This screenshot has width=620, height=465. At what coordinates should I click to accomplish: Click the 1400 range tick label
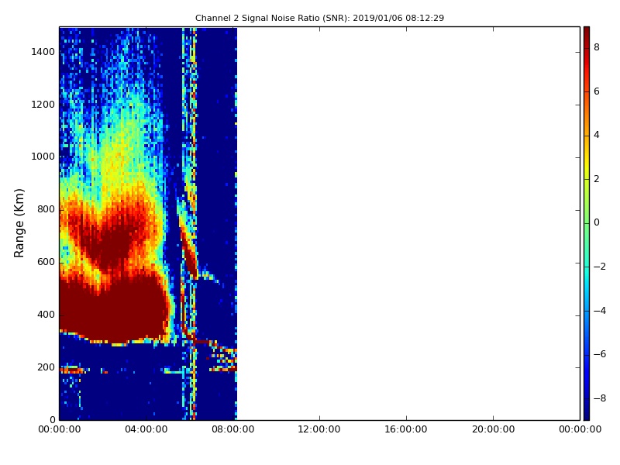pyautogui.click(x=43, y=52)
